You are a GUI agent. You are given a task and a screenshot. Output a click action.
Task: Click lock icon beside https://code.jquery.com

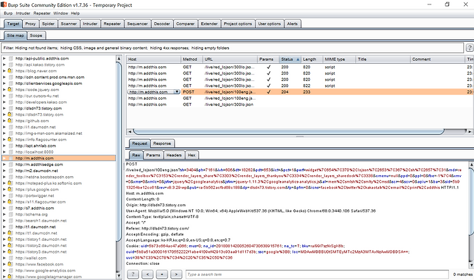10,90
